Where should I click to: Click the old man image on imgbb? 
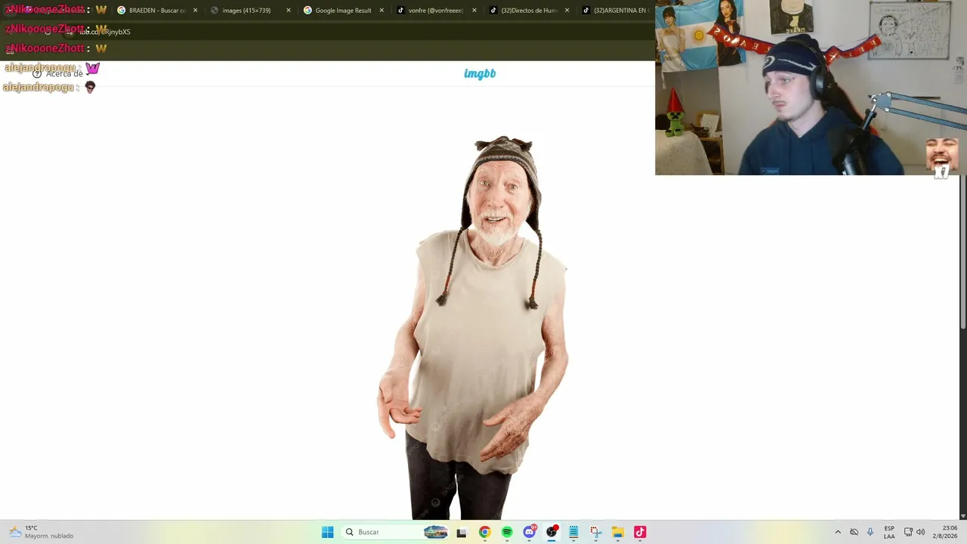click(x=474, y=328)
